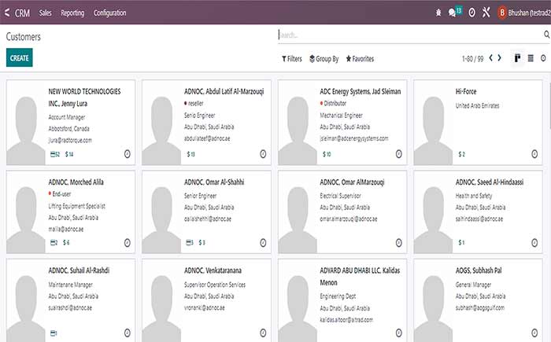Go to next page of customers
This screenshot has height=342, width=551.
tap(499, 58)
